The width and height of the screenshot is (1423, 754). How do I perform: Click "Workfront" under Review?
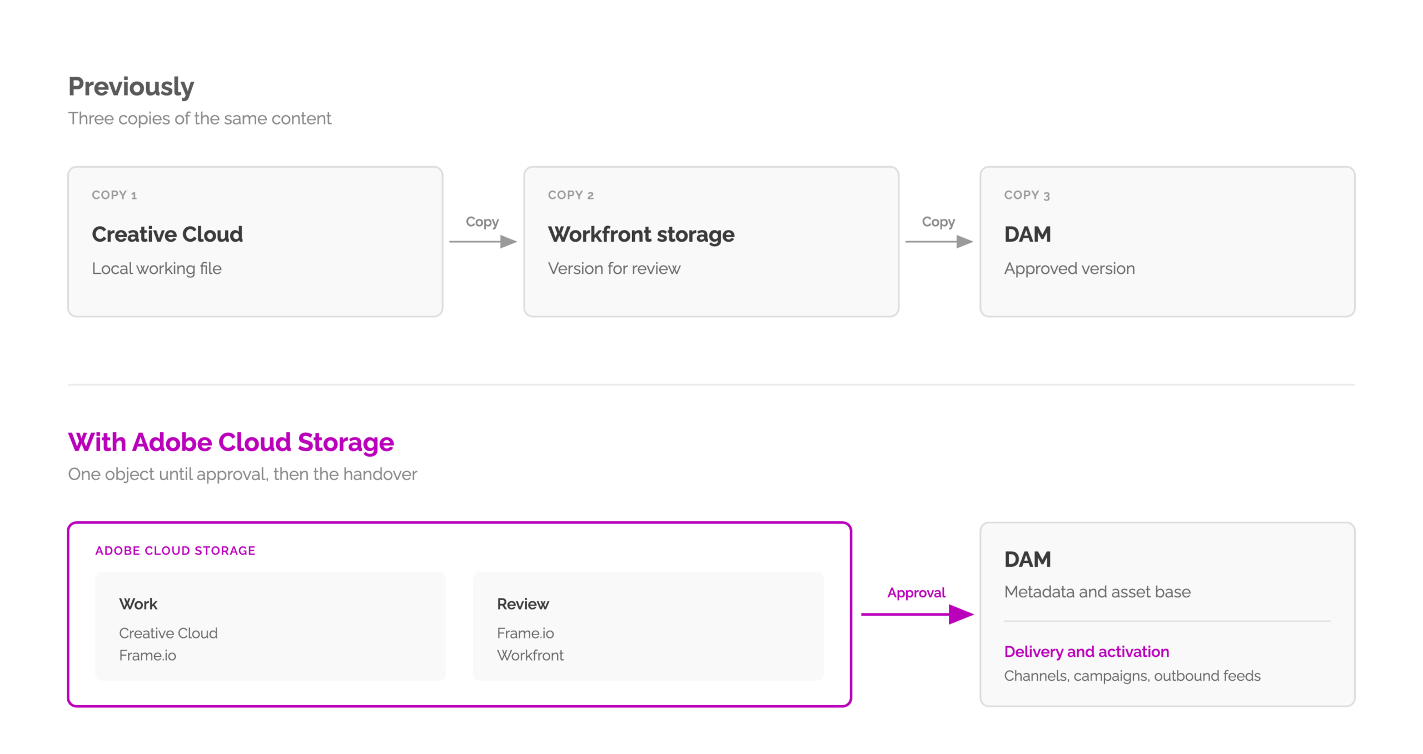pos(530,655)
